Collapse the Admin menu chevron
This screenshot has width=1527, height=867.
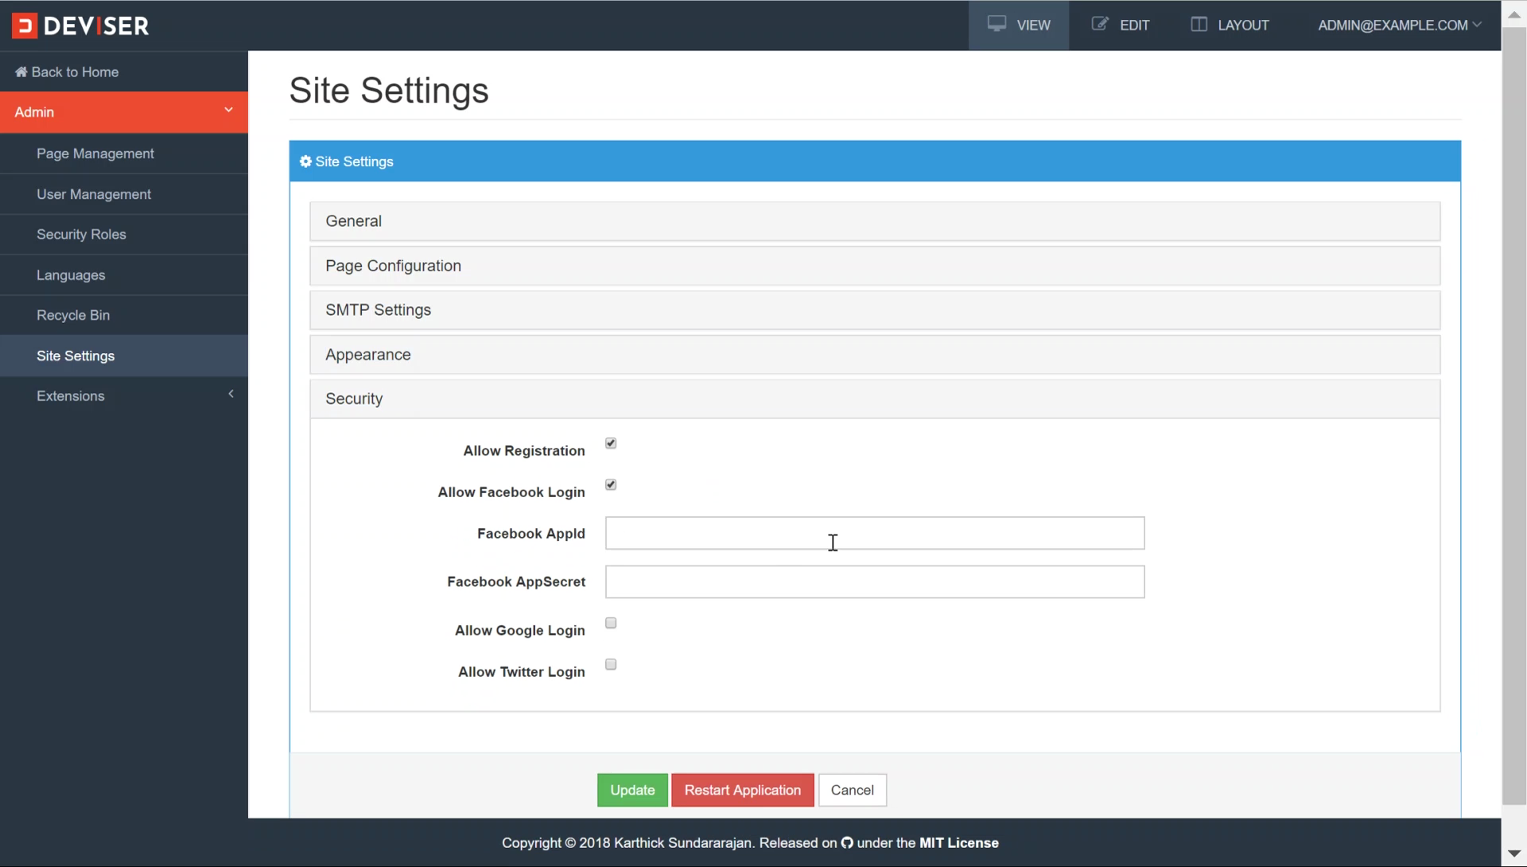(228, 111)
